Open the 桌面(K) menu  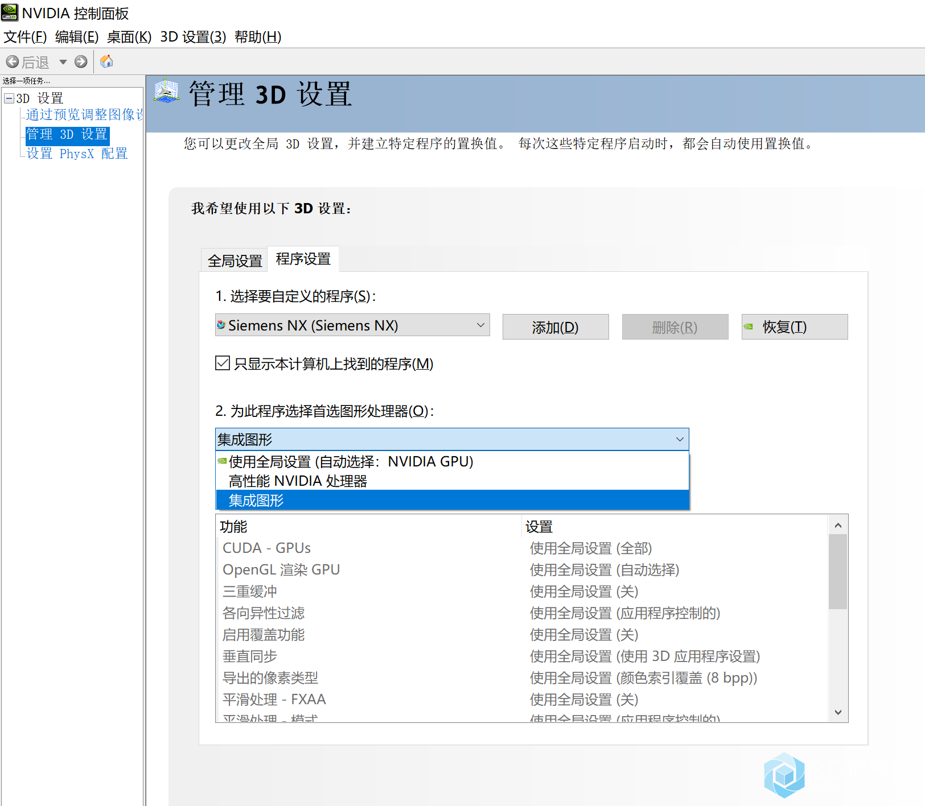coord(129,37)
